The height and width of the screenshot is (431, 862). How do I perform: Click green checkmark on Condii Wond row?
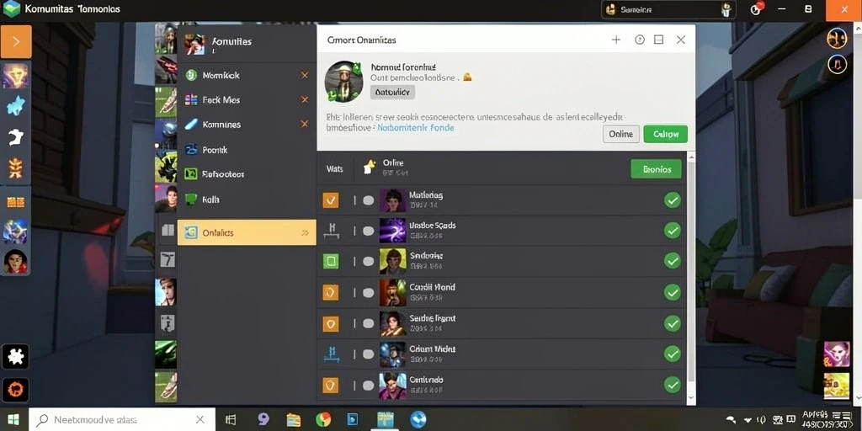point(672,292)
